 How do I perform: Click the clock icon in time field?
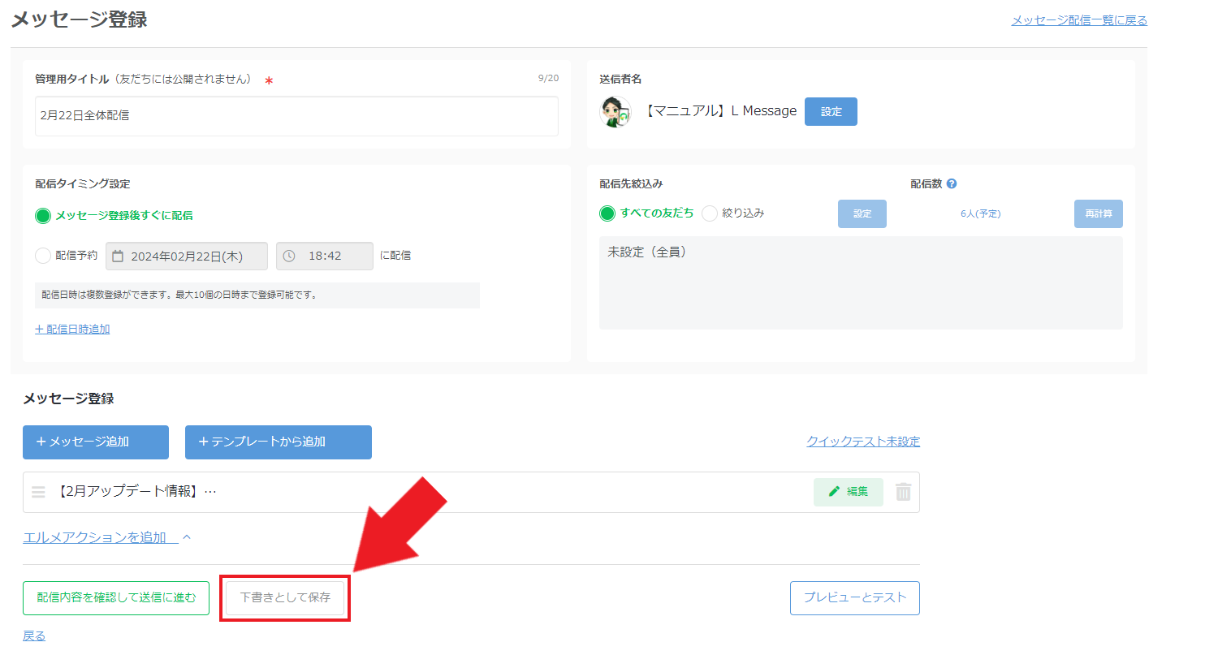pos(289,256)
